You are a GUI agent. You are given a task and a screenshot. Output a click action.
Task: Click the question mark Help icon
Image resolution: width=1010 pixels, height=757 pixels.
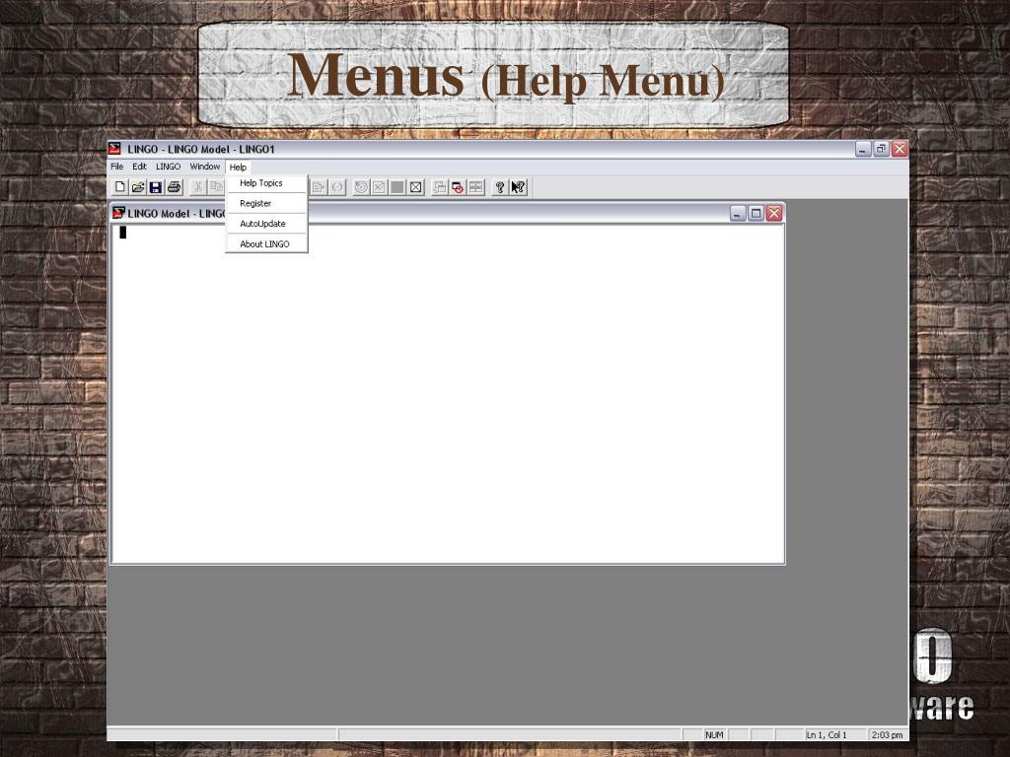pyautogui.click(x=500, y=187)
